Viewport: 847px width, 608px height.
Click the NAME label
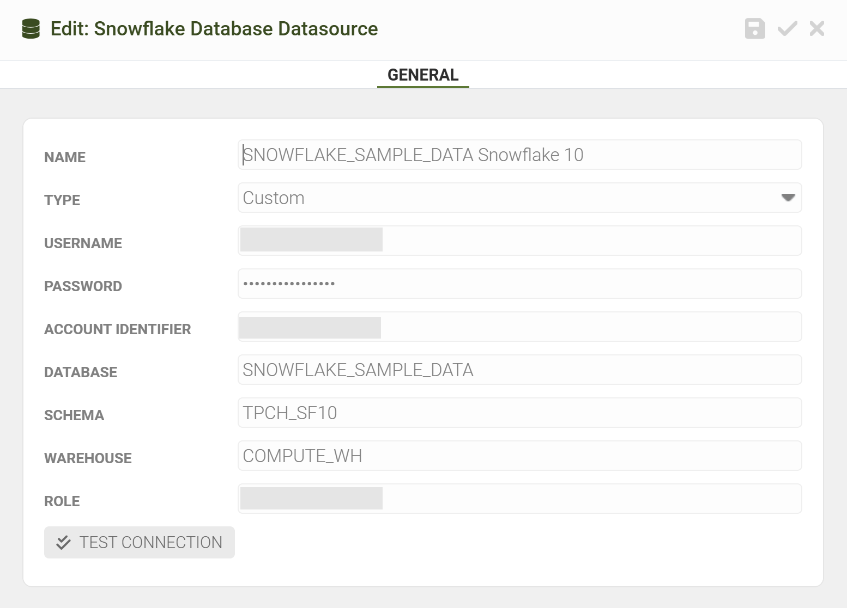click(x=65, y=157)
